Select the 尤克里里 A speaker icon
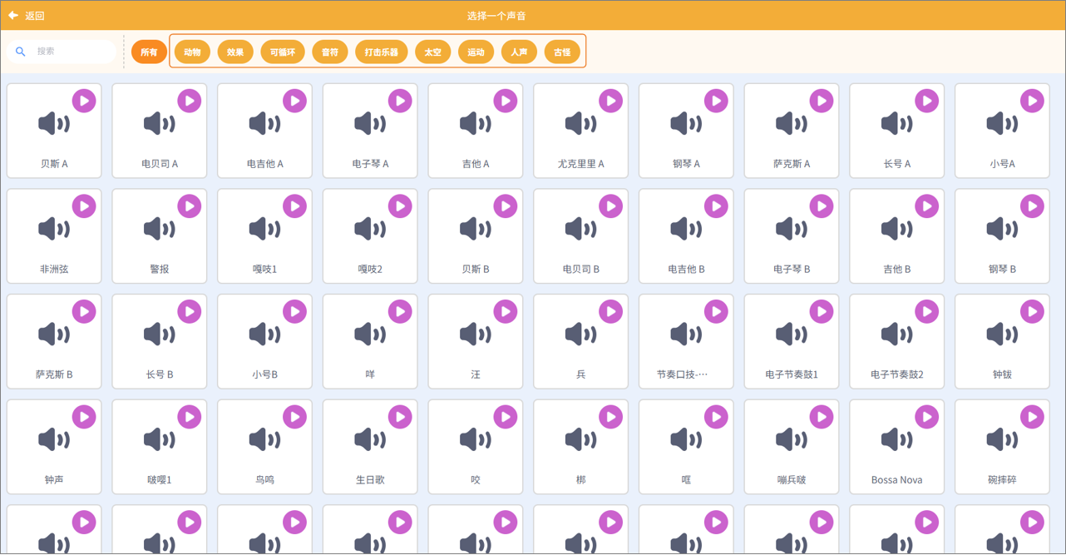The width and height of the screenshot is (1066, 555). (580, 125)
